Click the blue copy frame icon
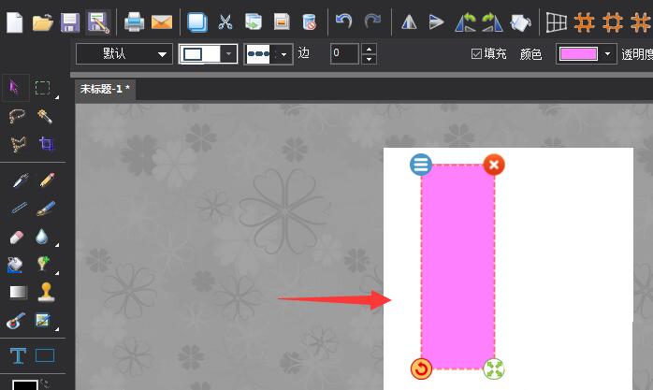 click(x=197, y=22)
